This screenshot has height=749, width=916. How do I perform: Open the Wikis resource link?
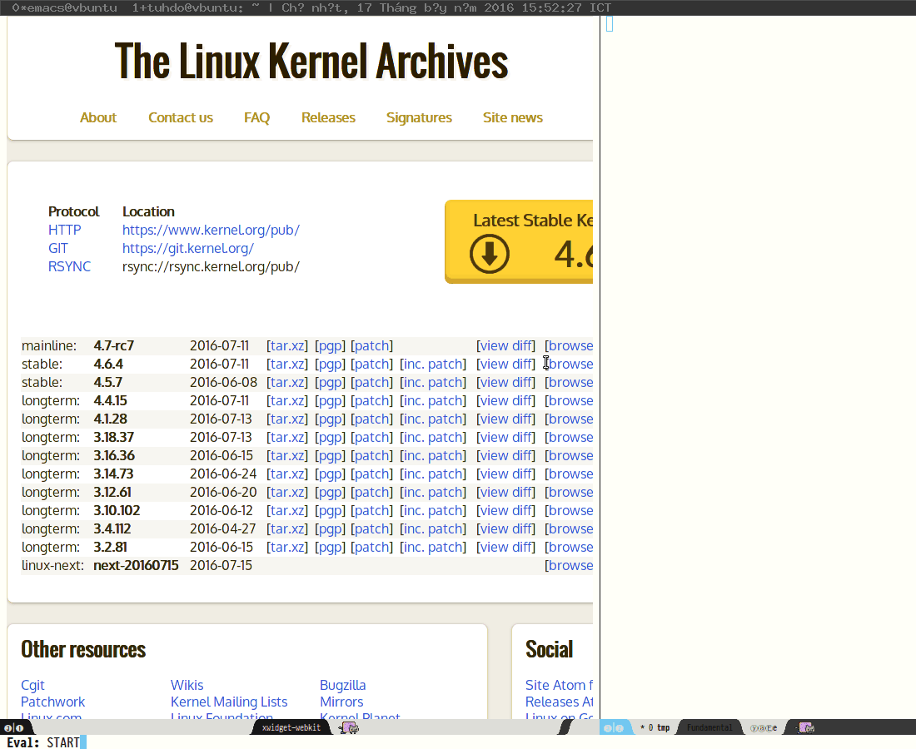click(187, 686)
